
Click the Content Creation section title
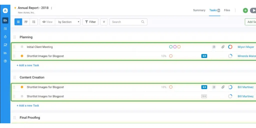point(32,77)
